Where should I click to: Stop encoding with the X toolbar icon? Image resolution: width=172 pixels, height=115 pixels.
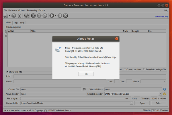66,15
